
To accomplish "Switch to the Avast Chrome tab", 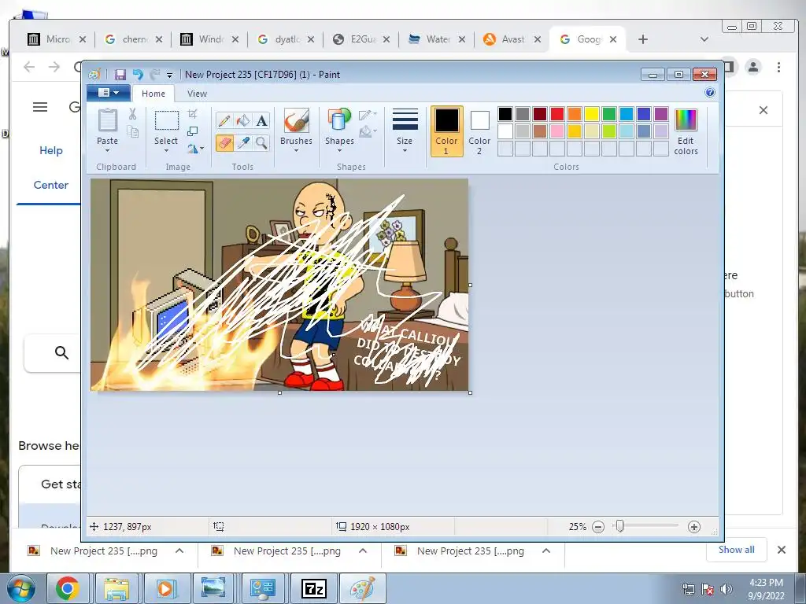I will point(512,39).
